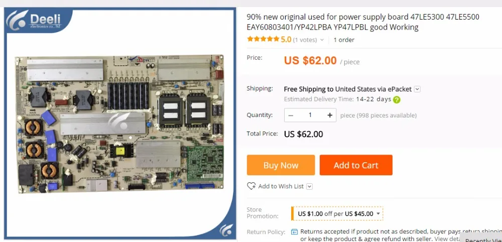Viewport: 502px width, 242px height.
Task: Decrease quantity with the minus button
Action: point(291,115)
